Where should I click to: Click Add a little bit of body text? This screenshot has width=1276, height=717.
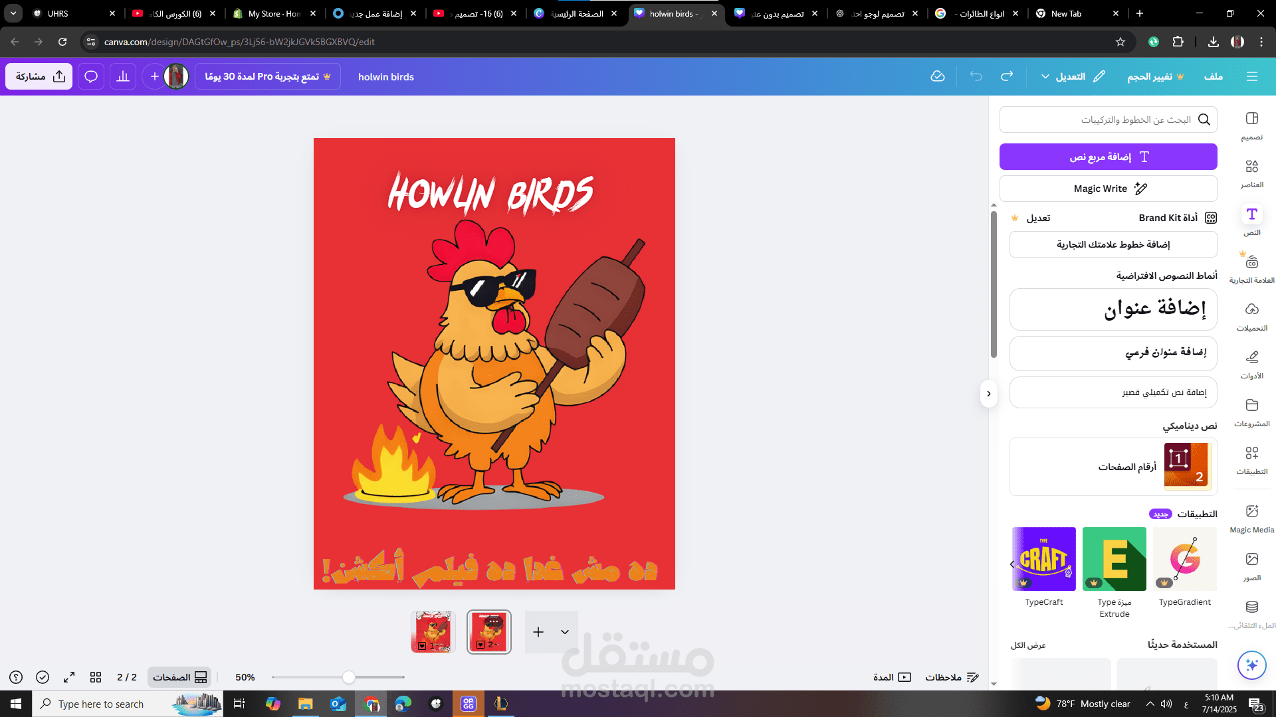coord(1113,392)
